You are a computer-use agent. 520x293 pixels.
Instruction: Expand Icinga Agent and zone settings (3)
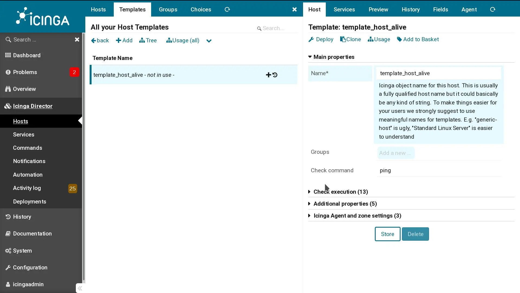pos(355,216)
